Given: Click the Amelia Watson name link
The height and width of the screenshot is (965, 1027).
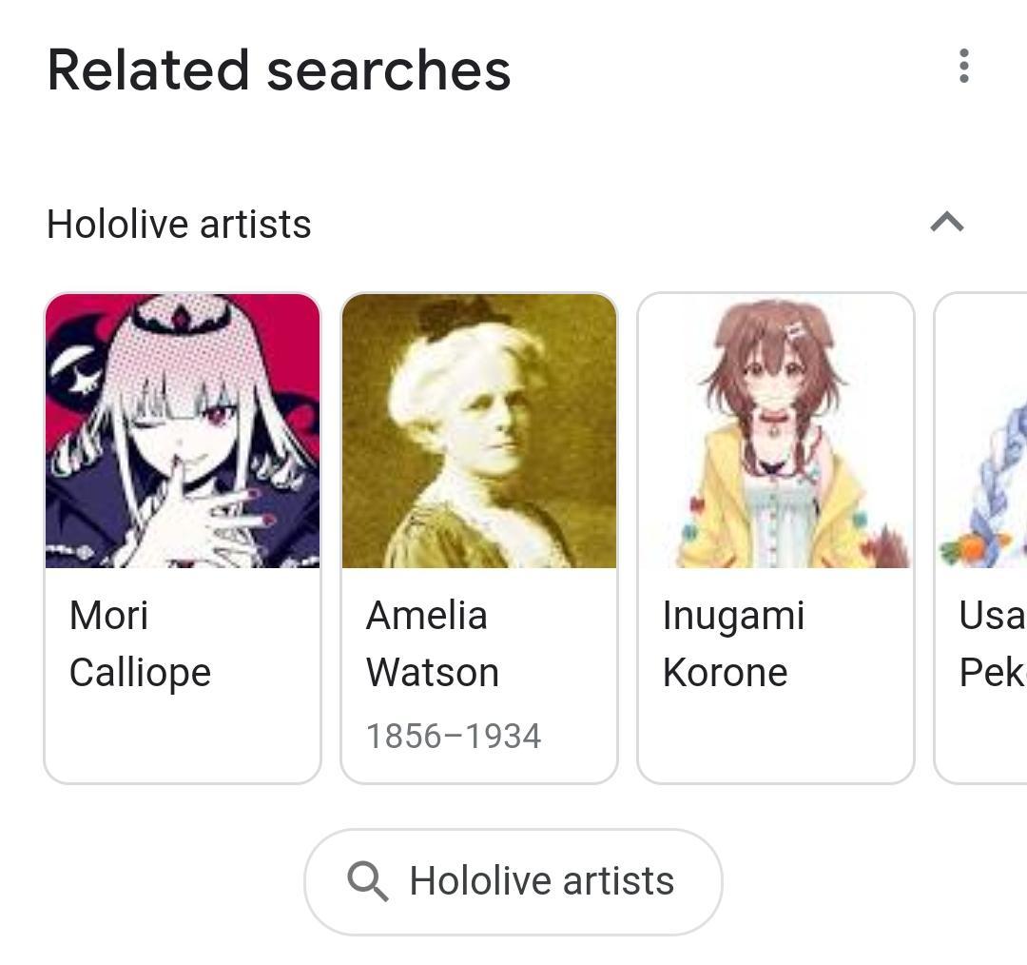Looking at the screenshot, I should click(433, 643).
